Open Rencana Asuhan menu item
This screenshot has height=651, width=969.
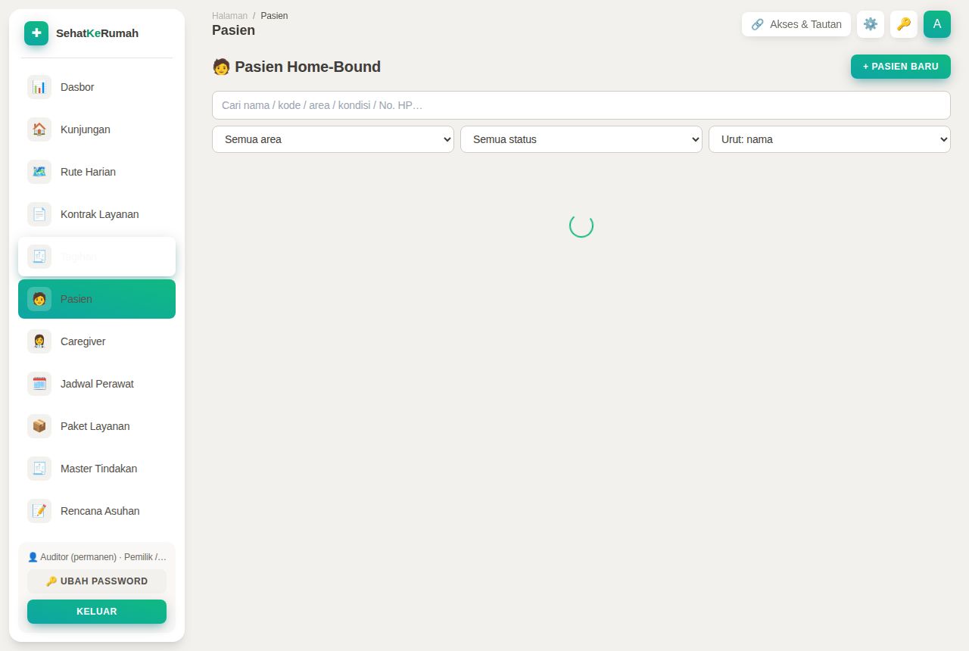pyautogui.click(x=97, y=511)
